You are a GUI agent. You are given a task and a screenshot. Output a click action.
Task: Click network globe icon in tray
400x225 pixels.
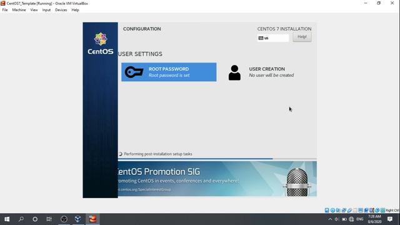[351, 219]
